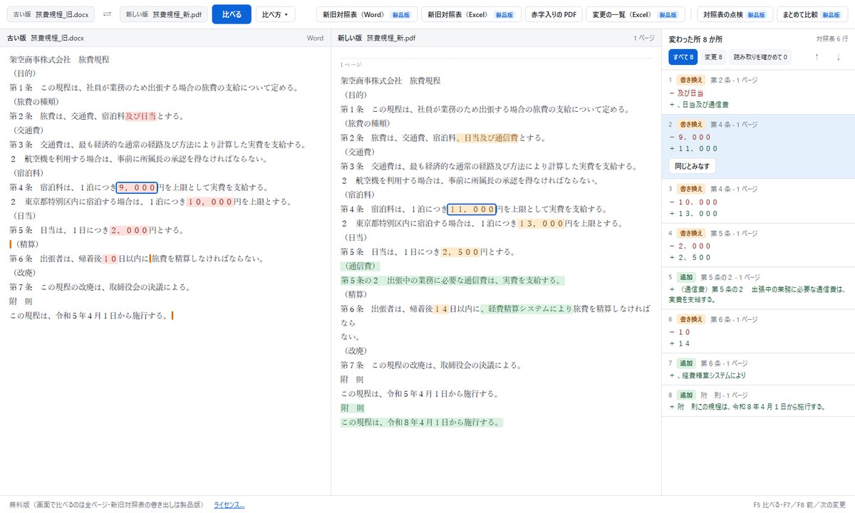Click the 変わった所 8 か所 heading
This screenshot has height=513, width=855.
[695, 40]
